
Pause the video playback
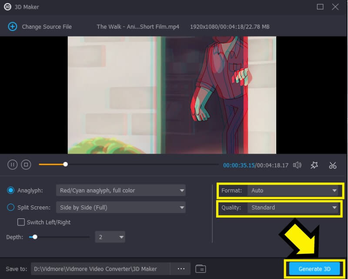[13, 165]
